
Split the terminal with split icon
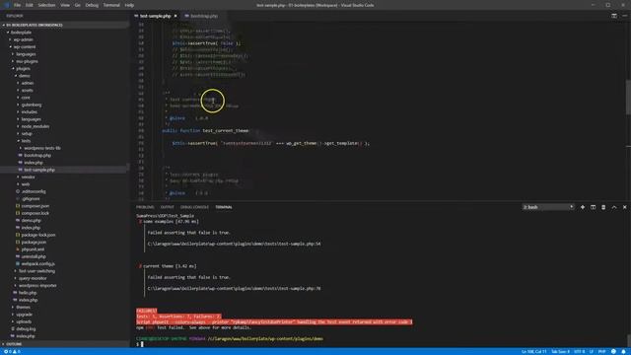point(593,207)
